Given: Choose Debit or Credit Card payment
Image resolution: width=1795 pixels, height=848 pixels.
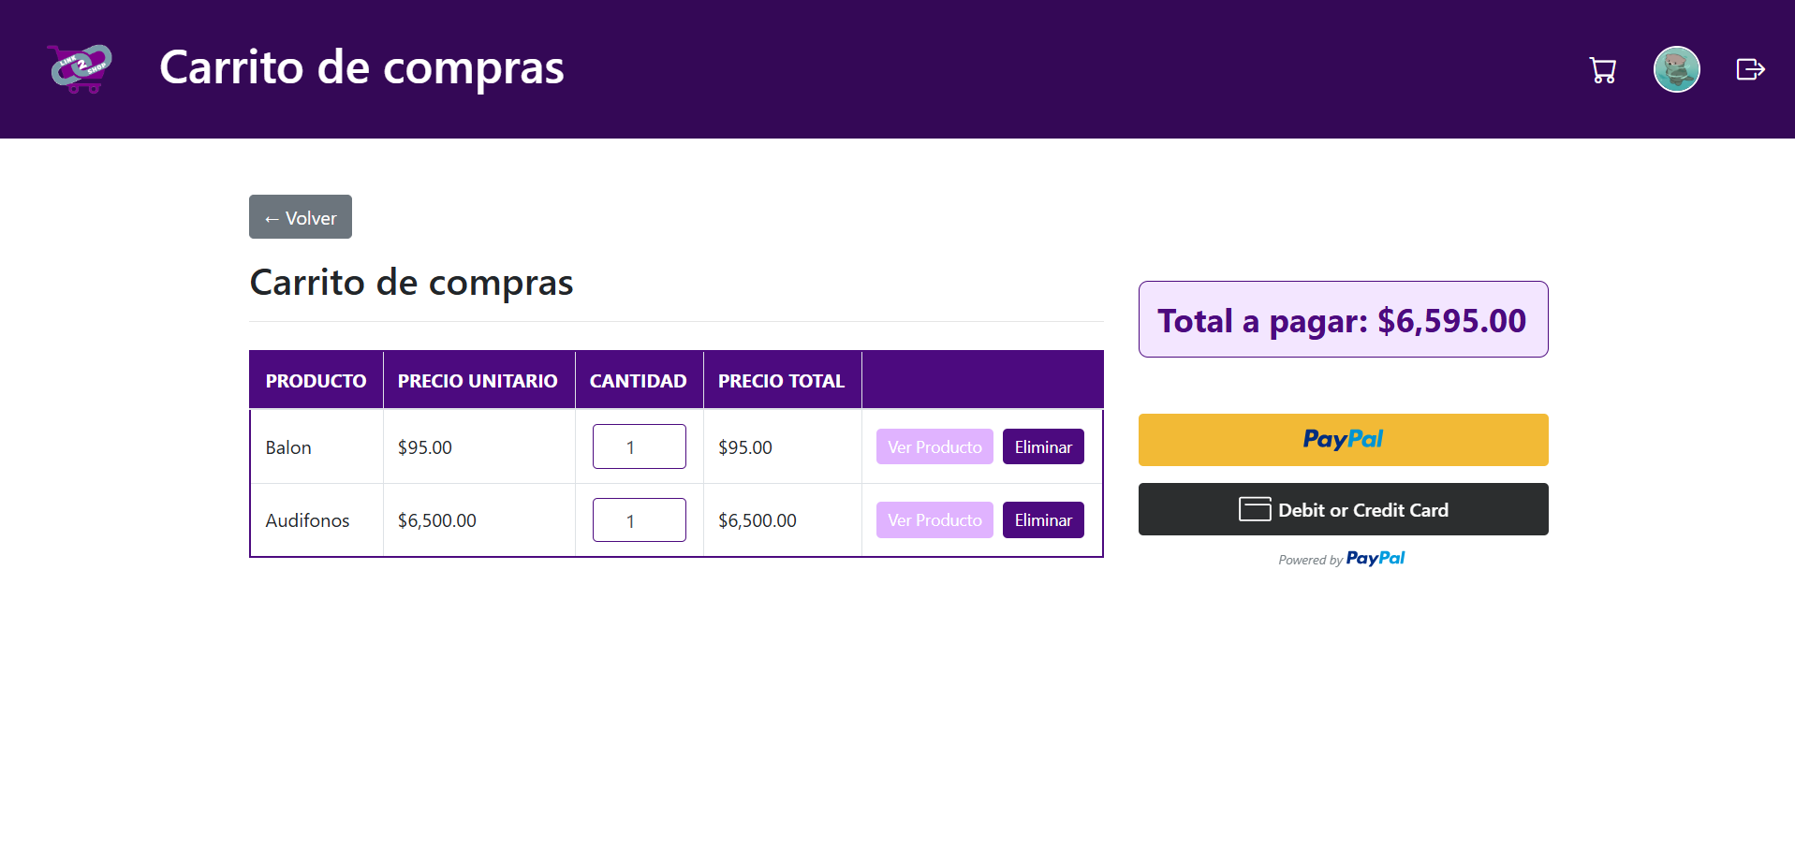Looking at the screenshot, I should tap(1343, 509).
